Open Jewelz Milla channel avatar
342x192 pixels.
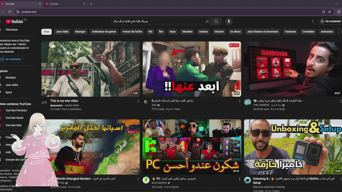[45, 102]
